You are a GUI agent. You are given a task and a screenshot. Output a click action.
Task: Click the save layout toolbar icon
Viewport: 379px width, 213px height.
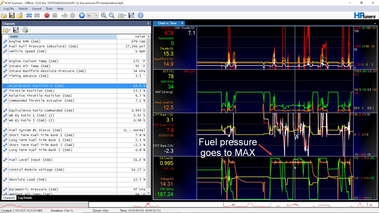click(x=132, y=15)
